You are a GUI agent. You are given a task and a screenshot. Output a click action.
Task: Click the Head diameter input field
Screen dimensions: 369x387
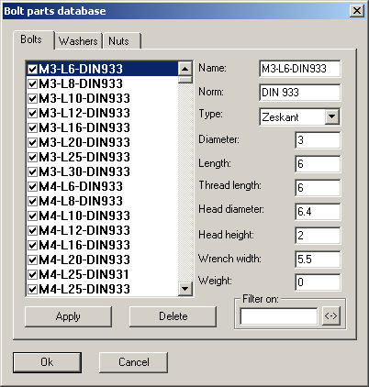click(x=318, y=212)
